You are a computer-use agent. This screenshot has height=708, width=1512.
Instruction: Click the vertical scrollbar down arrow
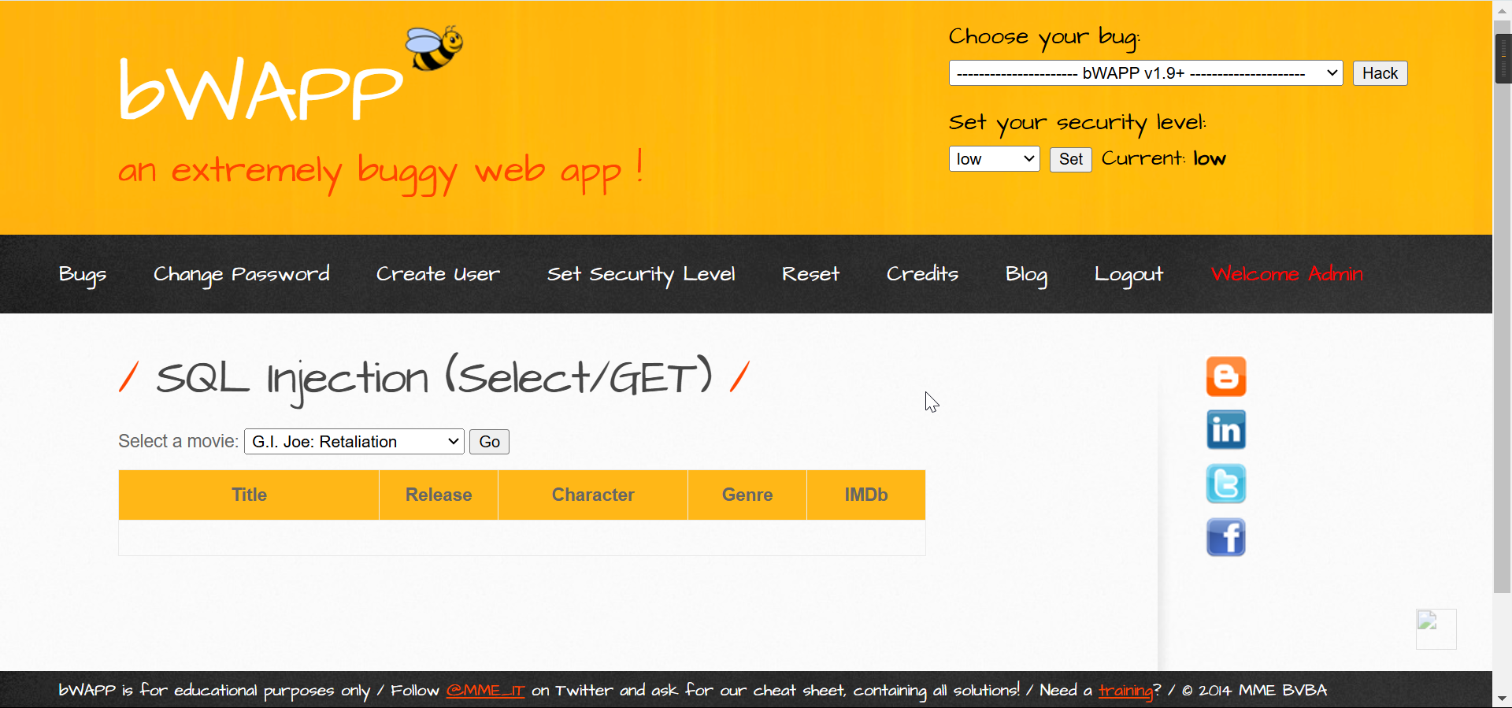[1503, 699]
